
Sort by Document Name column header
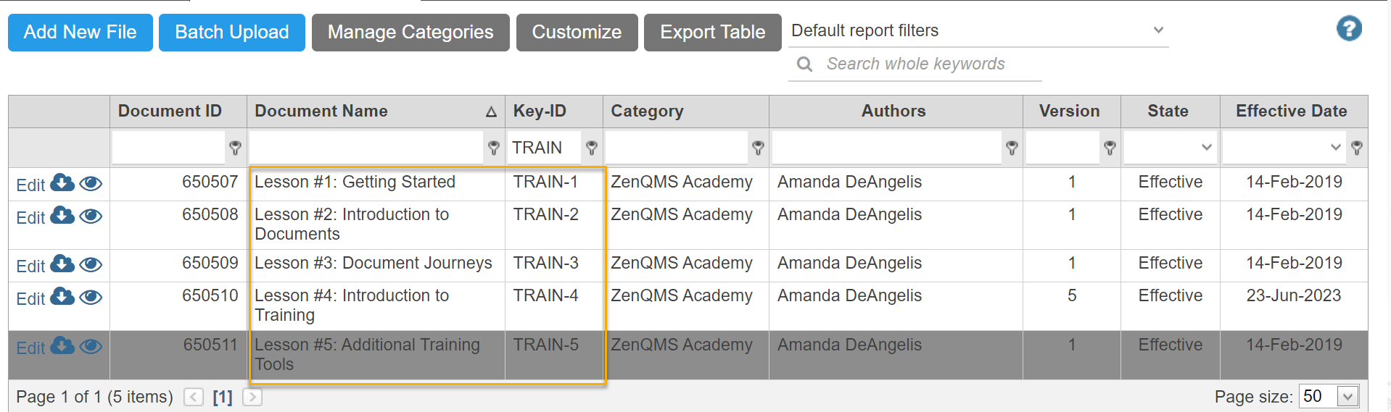click(x=321, y=111)
